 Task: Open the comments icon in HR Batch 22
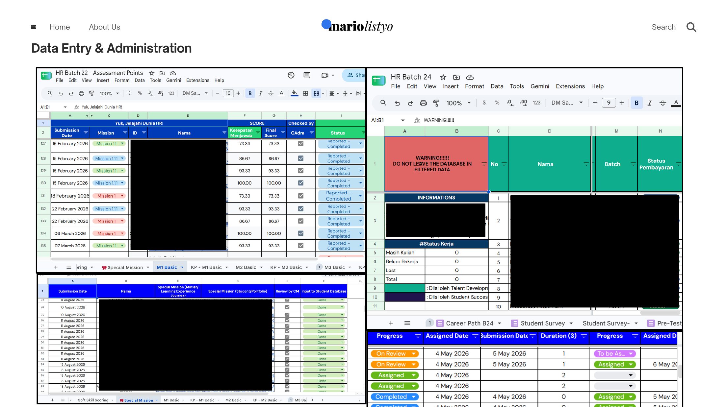[x=307, y=75]
